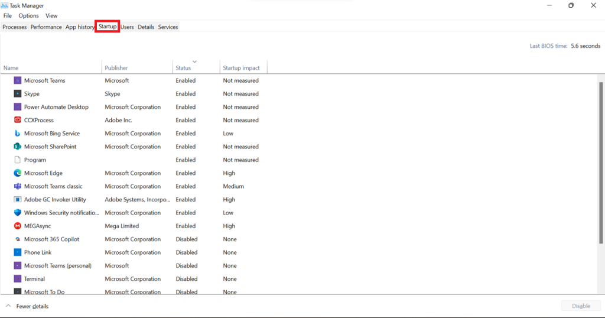Click the Windows Security shield icon

tap(17, 213)
